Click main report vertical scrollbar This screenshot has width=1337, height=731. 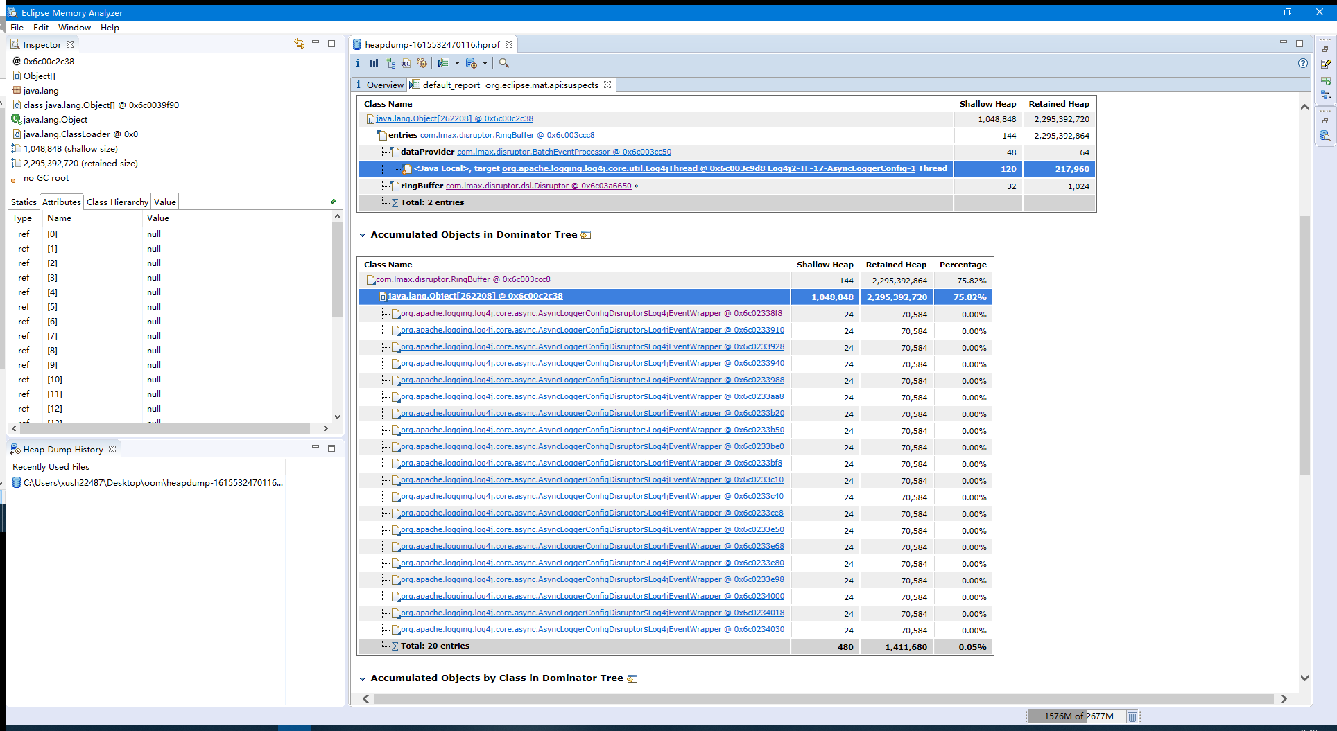point(1304,345)
